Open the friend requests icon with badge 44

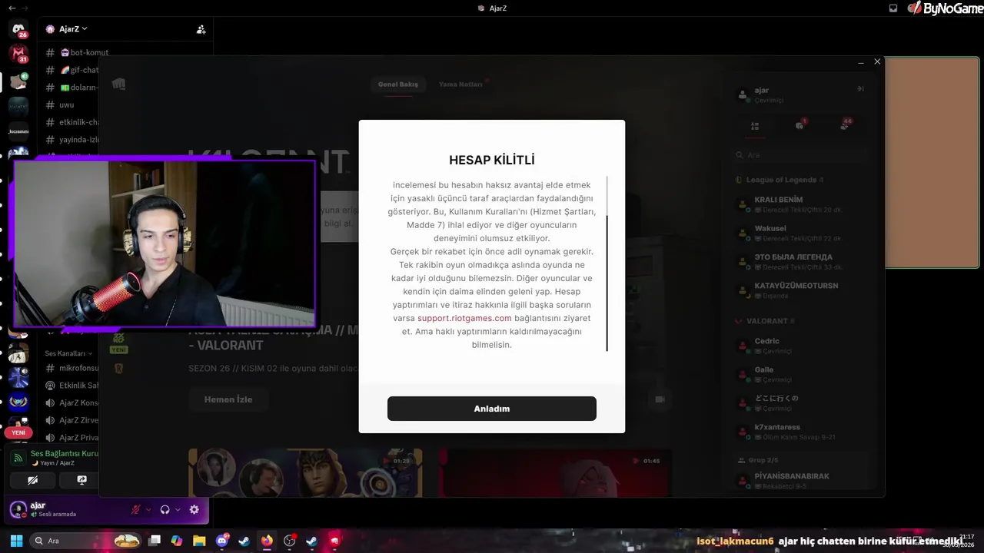[845, 125]
